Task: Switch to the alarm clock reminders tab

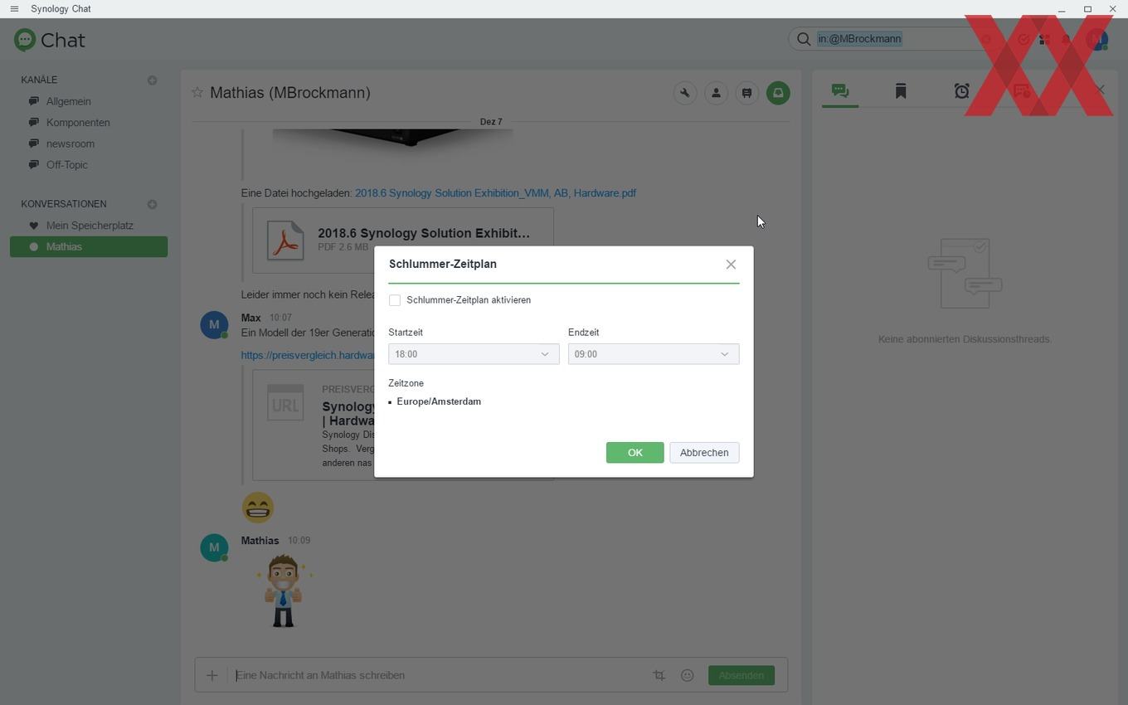Action: (x=962, y=91)
